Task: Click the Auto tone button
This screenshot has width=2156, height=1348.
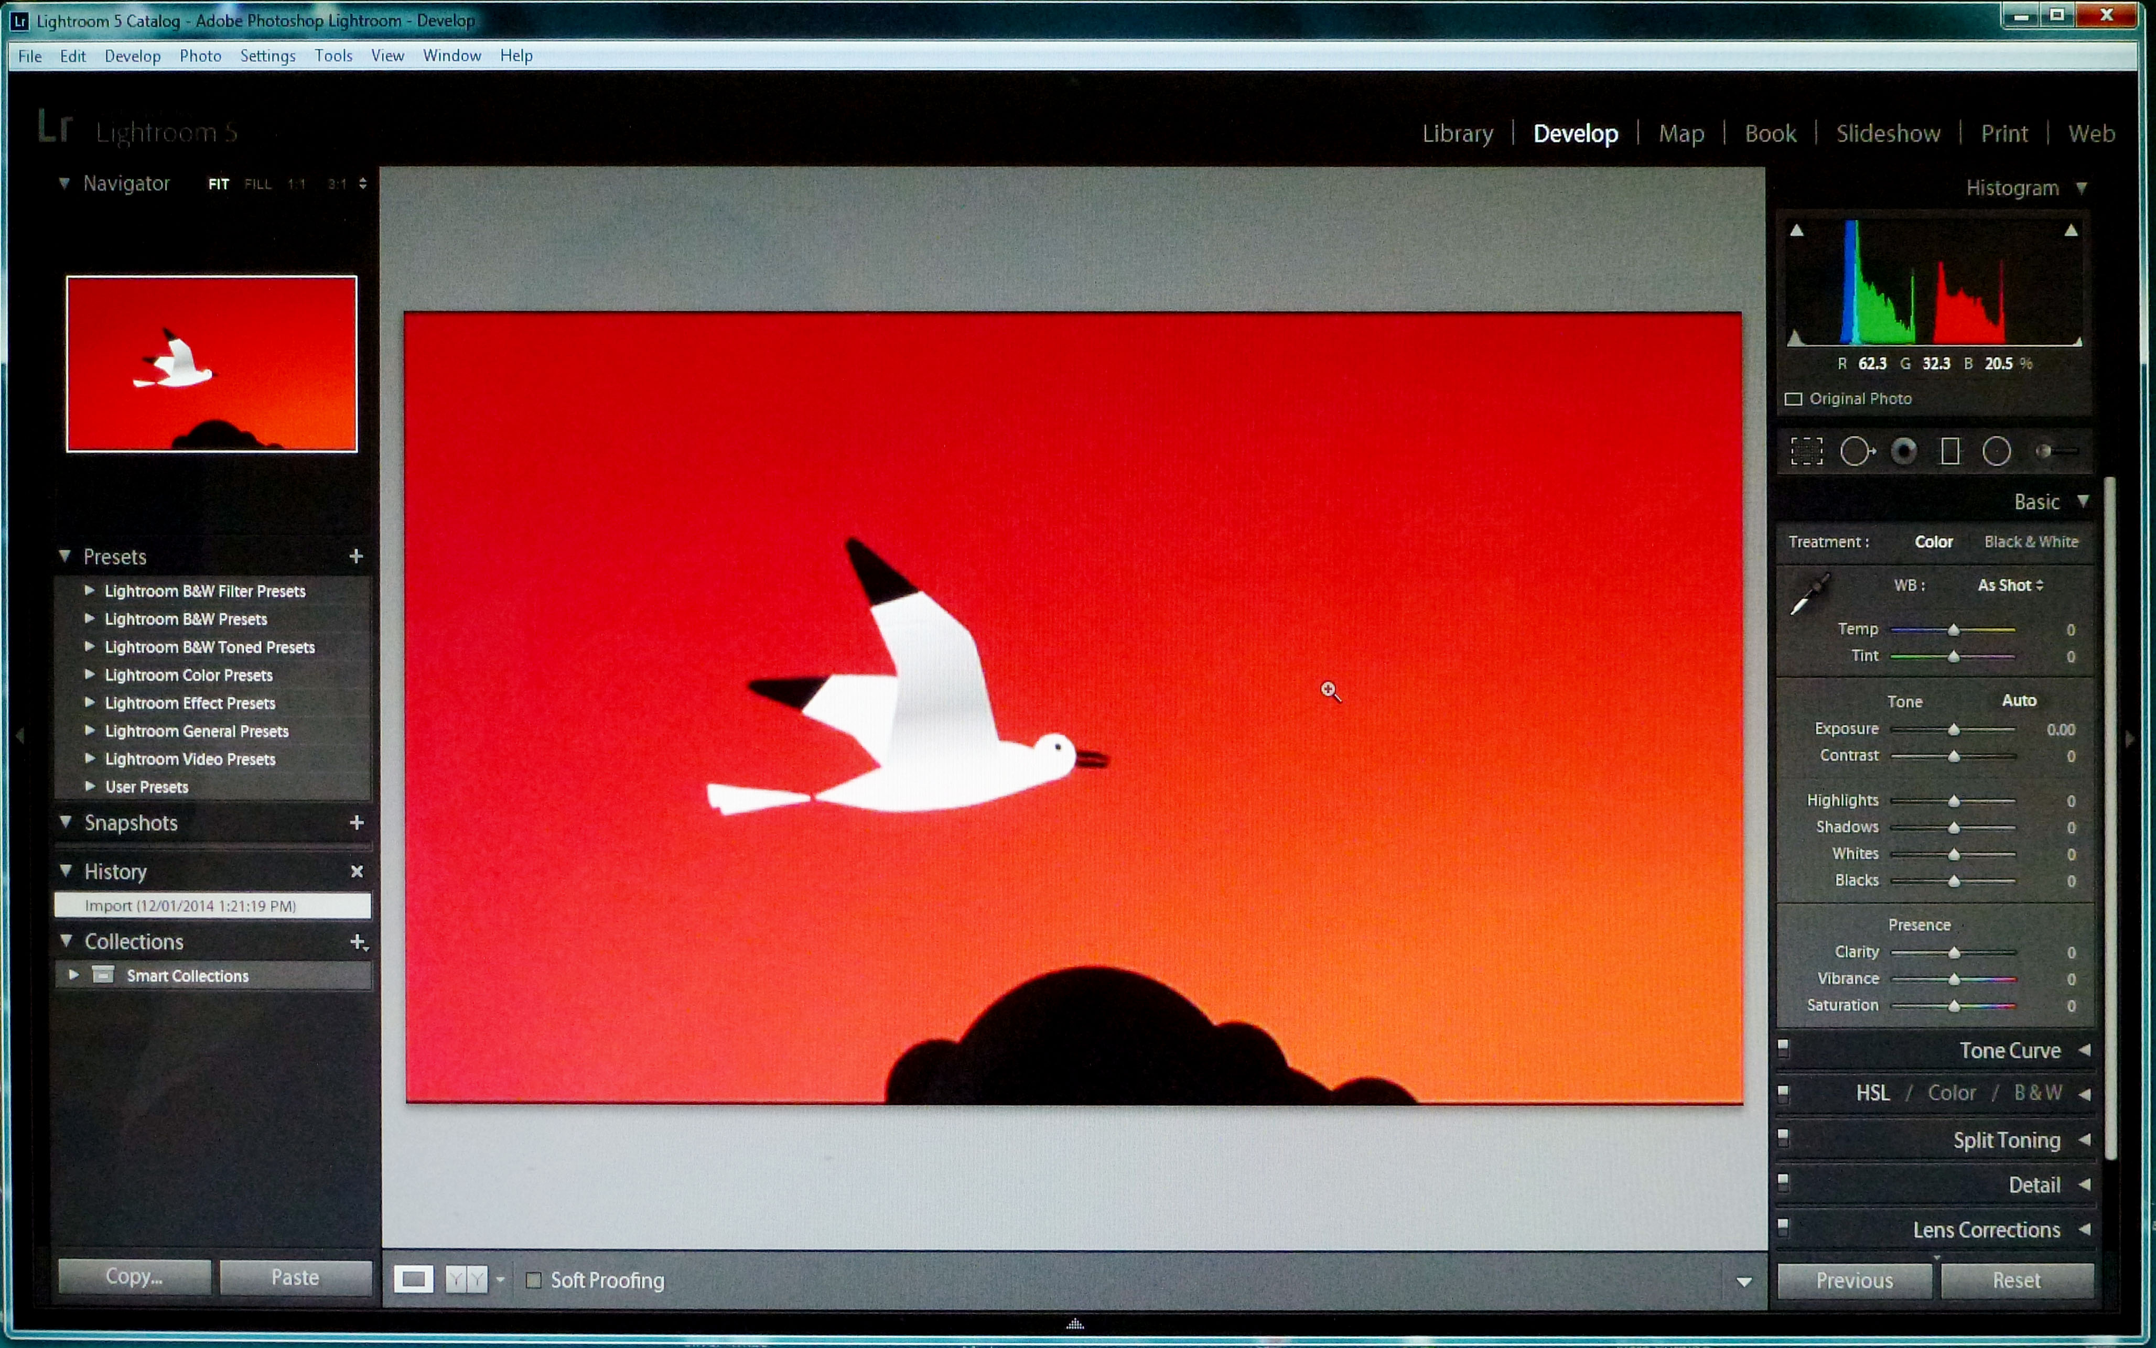Action: pos(2019,701)
